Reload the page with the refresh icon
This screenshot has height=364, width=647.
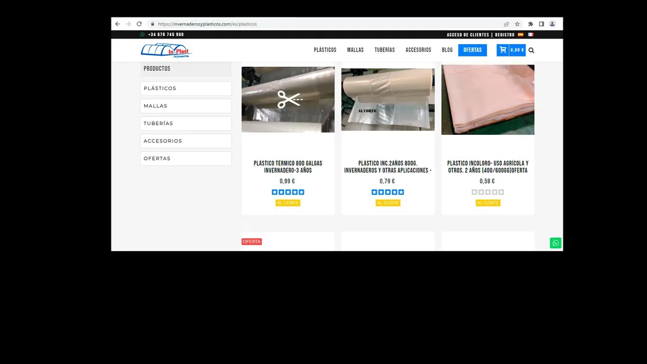(x=139, y=24)
